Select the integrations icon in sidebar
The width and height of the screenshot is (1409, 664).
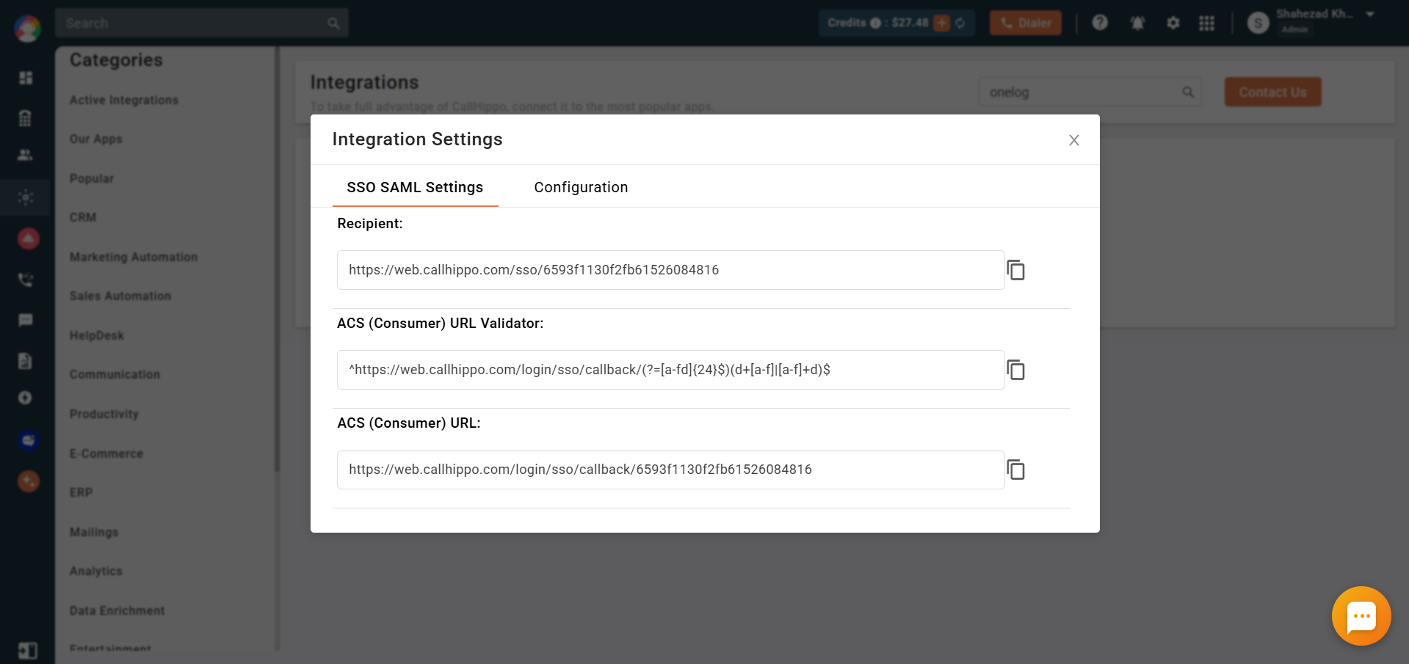26,197
